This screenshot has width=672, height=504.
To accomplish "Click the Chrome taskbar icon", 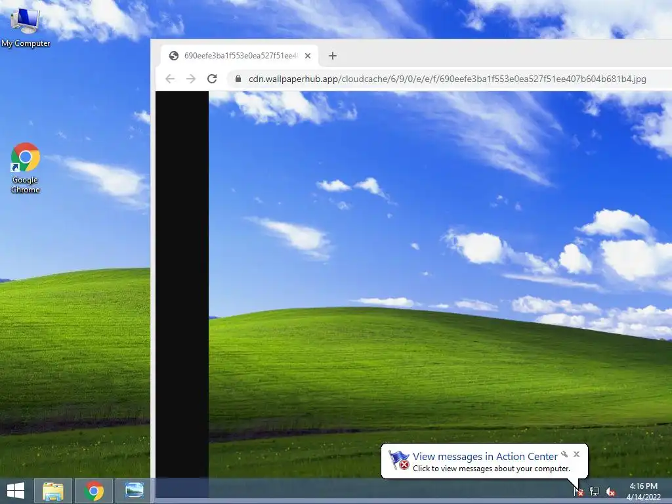I will pyautogui.click(x=94, y=490).
